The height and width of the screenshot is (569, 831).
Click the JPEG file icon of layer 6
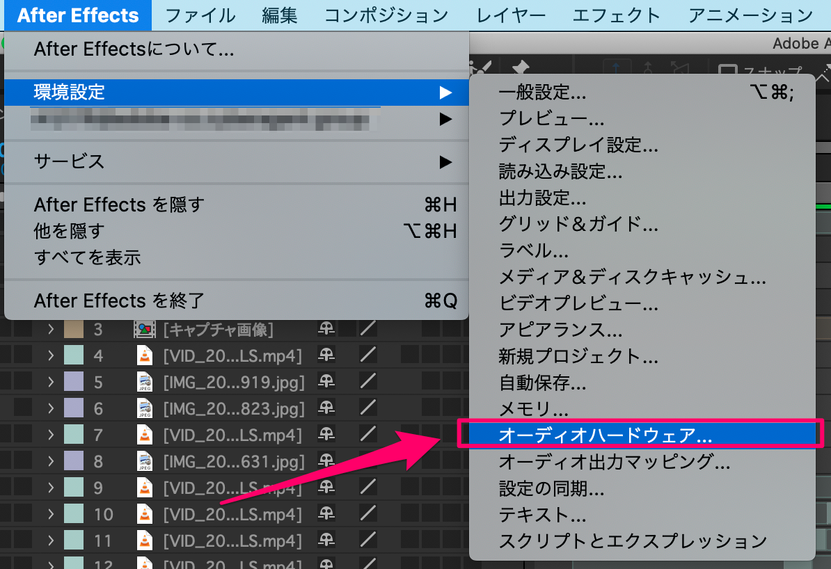pos(144,408)
